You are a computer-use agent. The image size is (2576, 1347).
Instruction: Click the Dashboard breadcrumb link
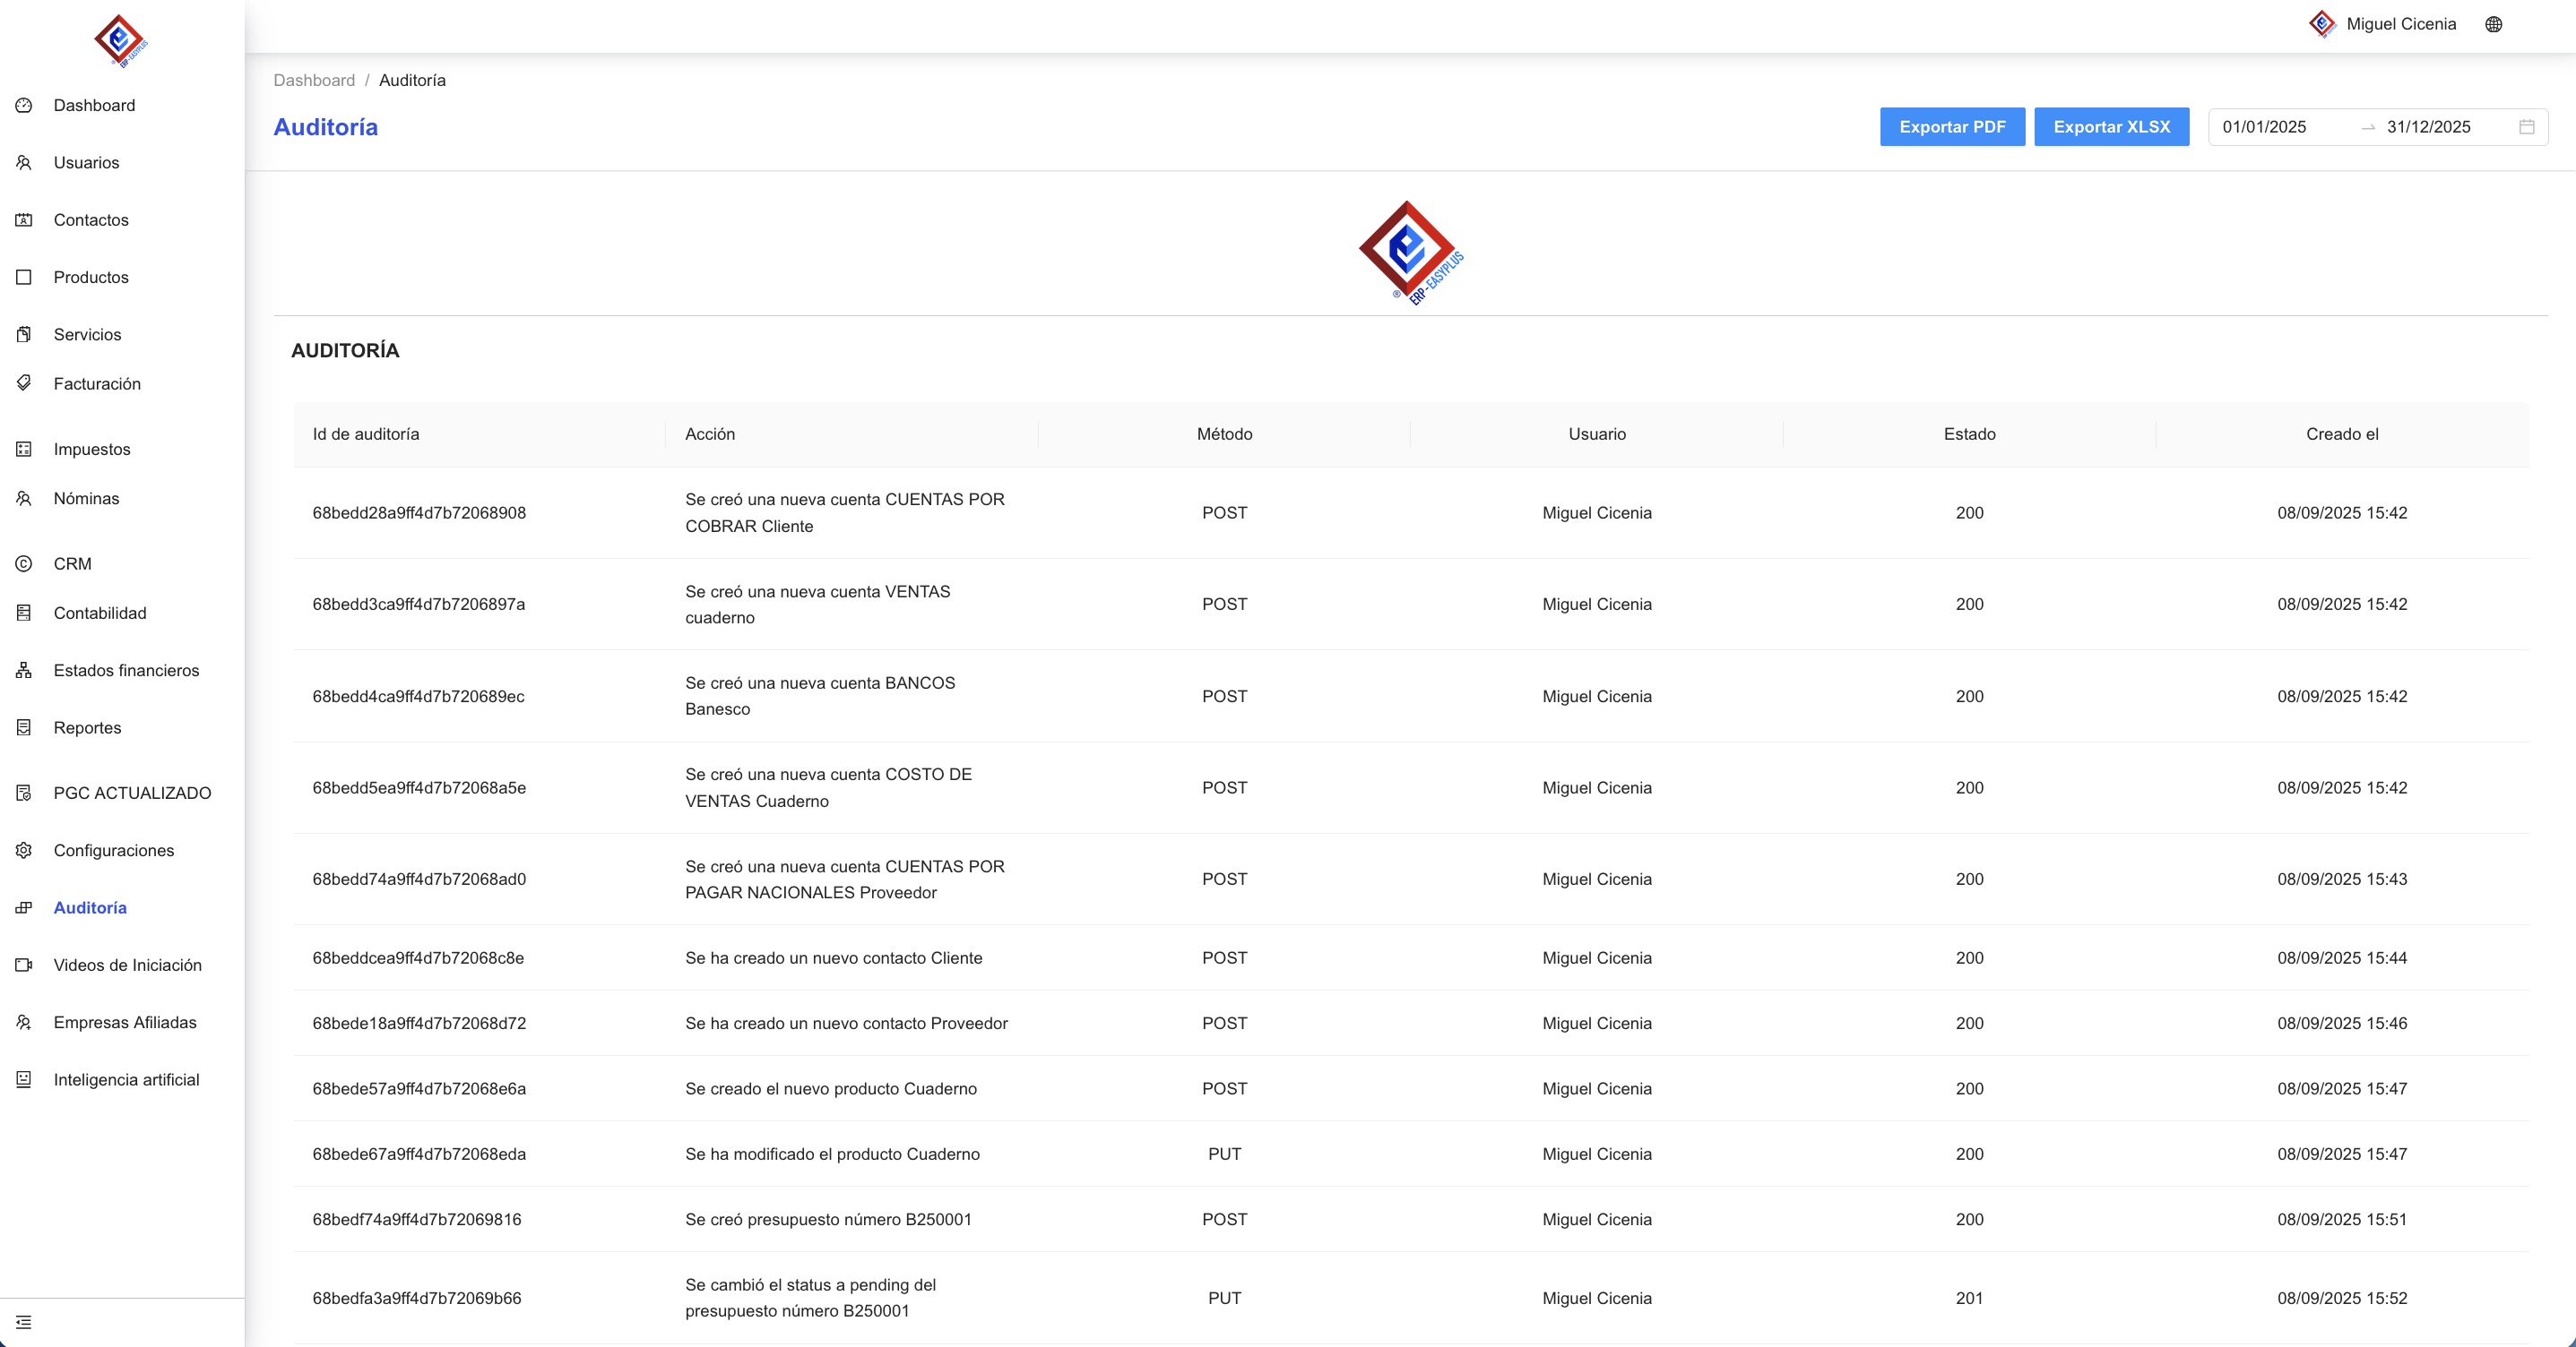pyautogui.click(x=314, y=80)
